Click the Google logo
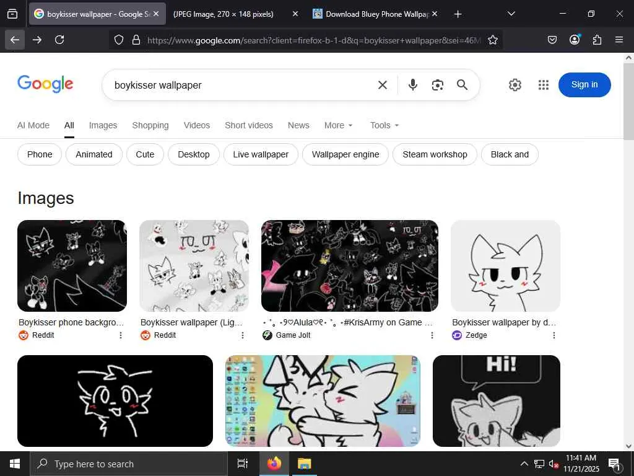Screen dimensions: 634x476 (x=45, y=84)
